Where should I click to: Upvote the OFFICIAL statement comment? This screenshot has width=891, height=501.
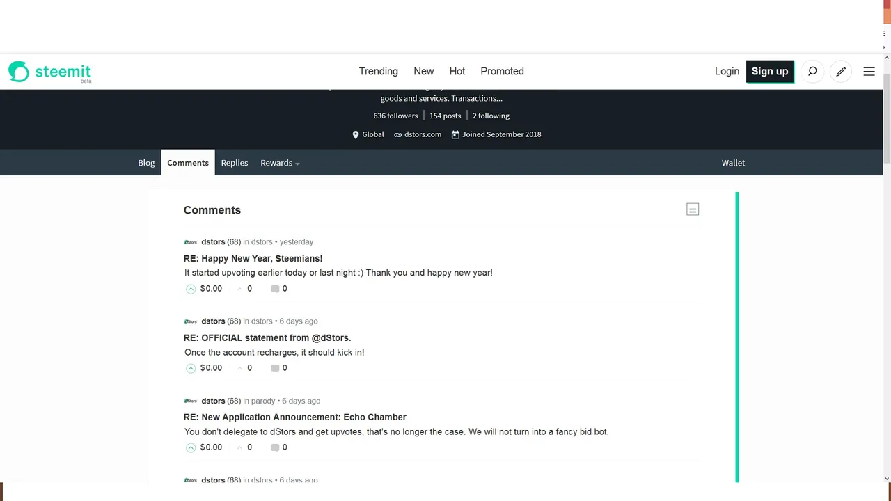click(191, 368)
